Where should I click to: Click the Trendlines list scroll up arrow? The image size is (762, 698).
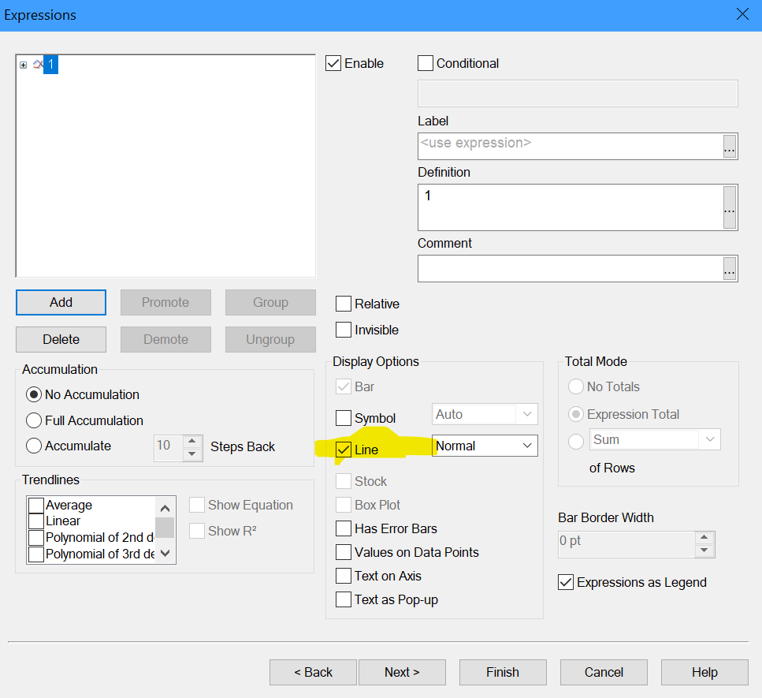(165, 508)
